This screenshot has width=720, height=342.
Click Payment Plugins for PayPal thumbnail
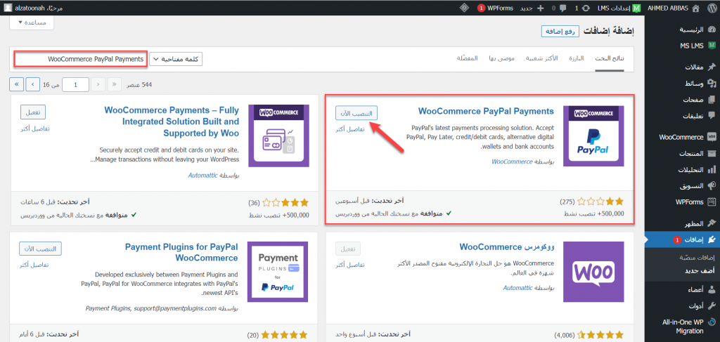click(277, 272)
